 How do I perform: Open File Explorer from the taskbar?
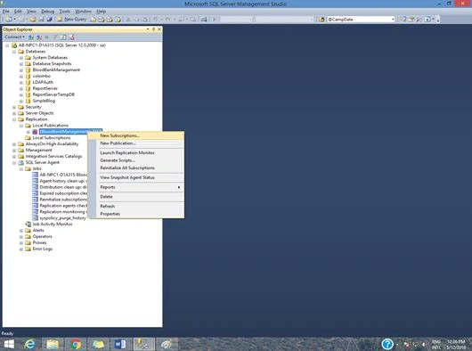(53, 344)
